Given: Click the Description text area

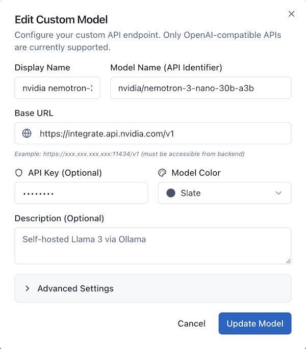Looking at the screenshot, I should (x=152, y=246).
